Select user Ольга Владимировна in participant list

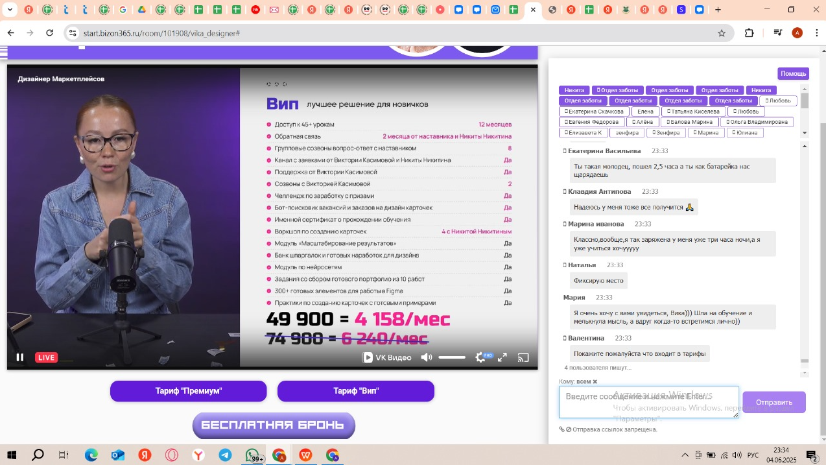(757, 122)
